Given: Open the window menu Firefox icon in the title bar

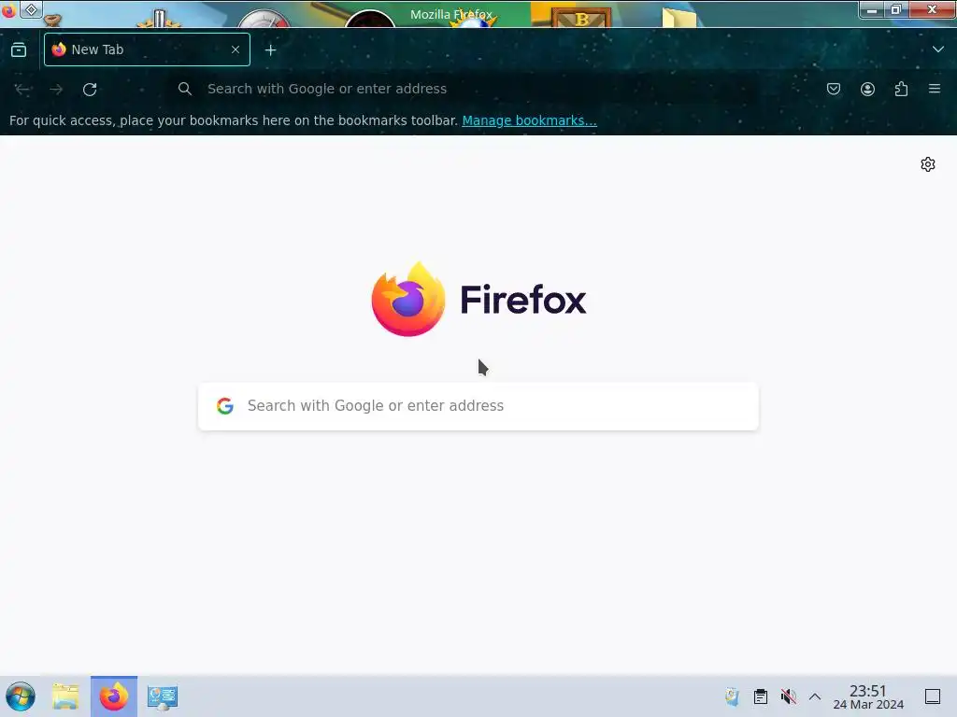Looking at the screenshot, I should coord(8,10).
